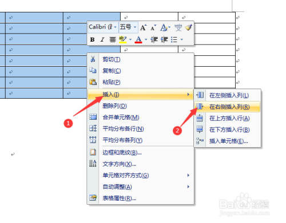Select the Format Painter brush

click(188, 27)
